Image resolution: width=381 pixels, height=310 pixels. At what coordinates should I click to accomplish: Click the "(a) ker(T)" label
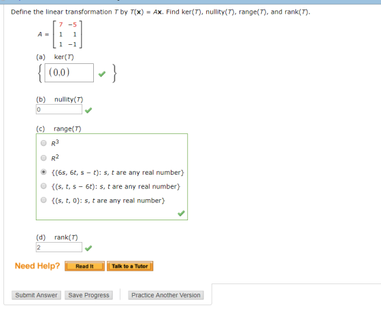click(55, 57)
